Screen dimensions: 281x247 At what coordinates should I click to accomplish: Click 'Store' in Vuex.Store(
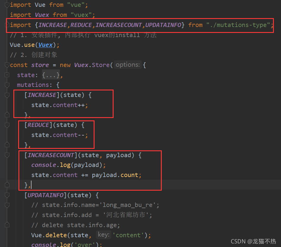click(101, 65)
